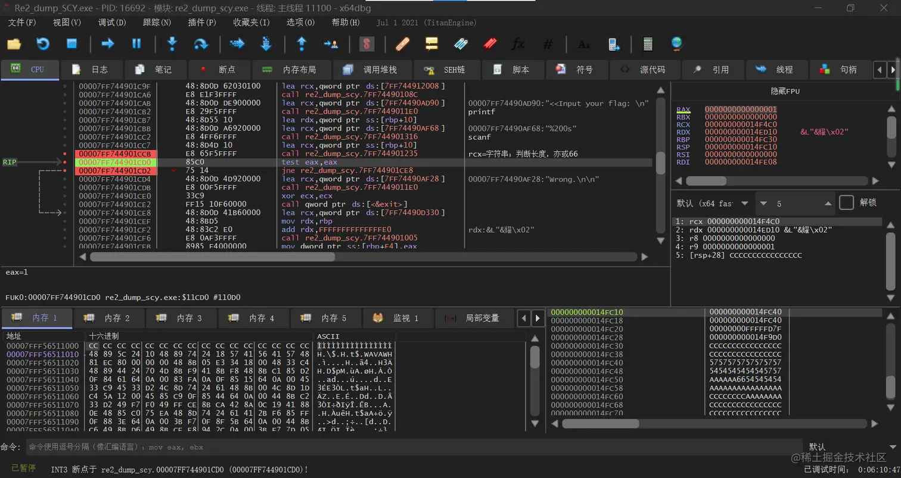Restart the debuggee using the circular arrow icon
901x478 pixels.
[x=43, y=44]
